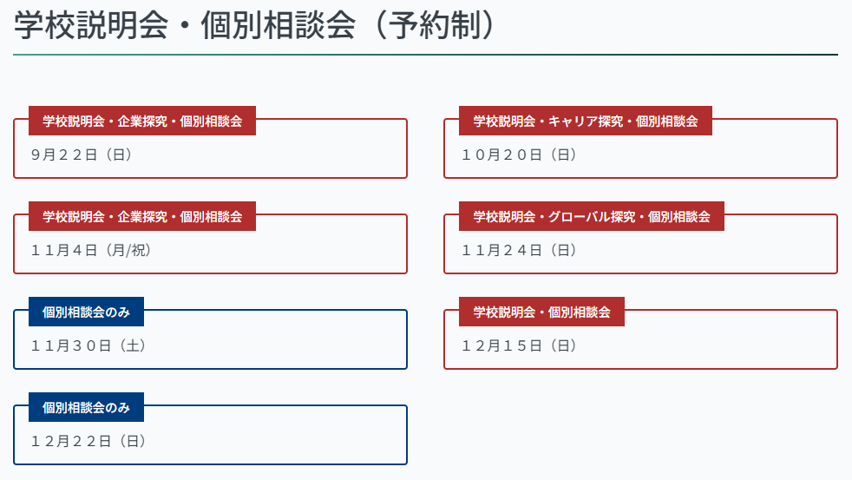Click the first red 学校説明会・企業探究・個別相談会 label
Screen dimensions: 852x480
point(141,121)
